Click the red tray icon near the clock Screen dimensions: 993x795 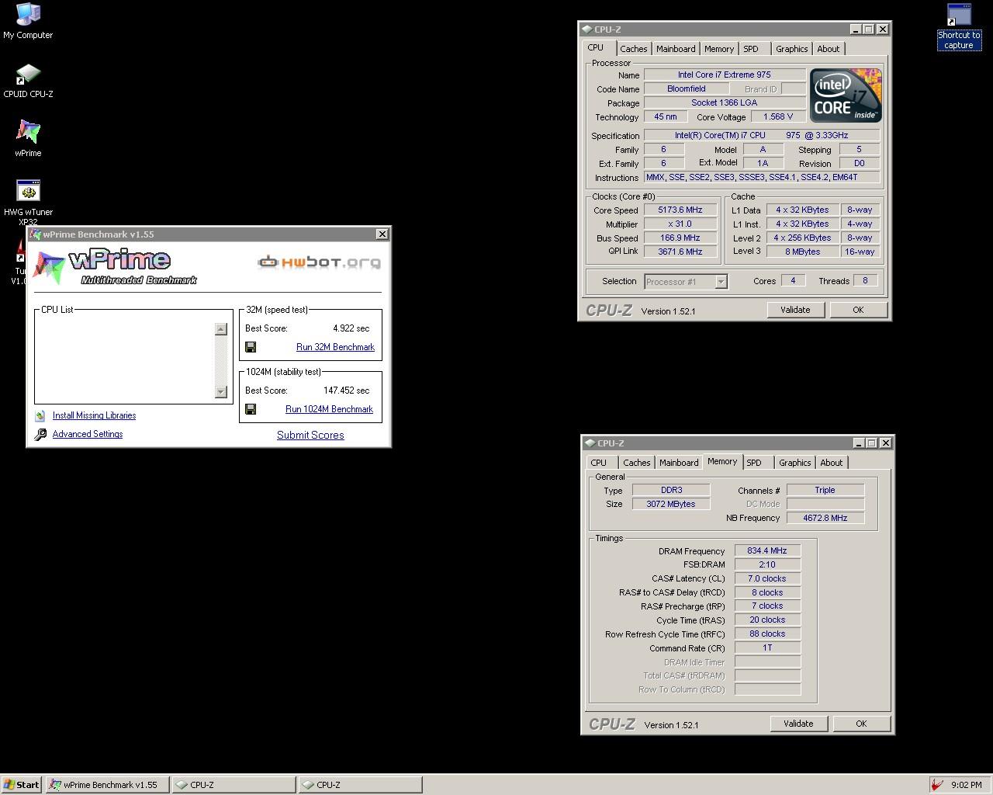(937, 785)
